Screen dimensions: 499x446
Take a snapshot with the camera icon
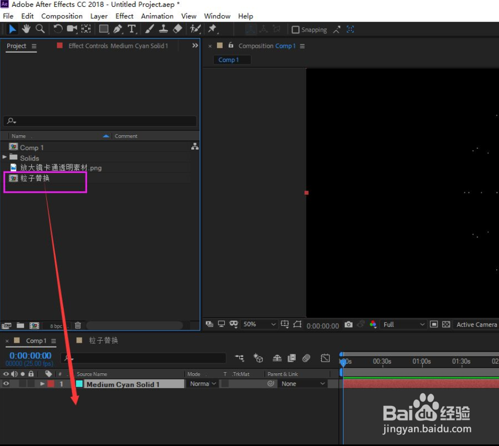(348, 325)
